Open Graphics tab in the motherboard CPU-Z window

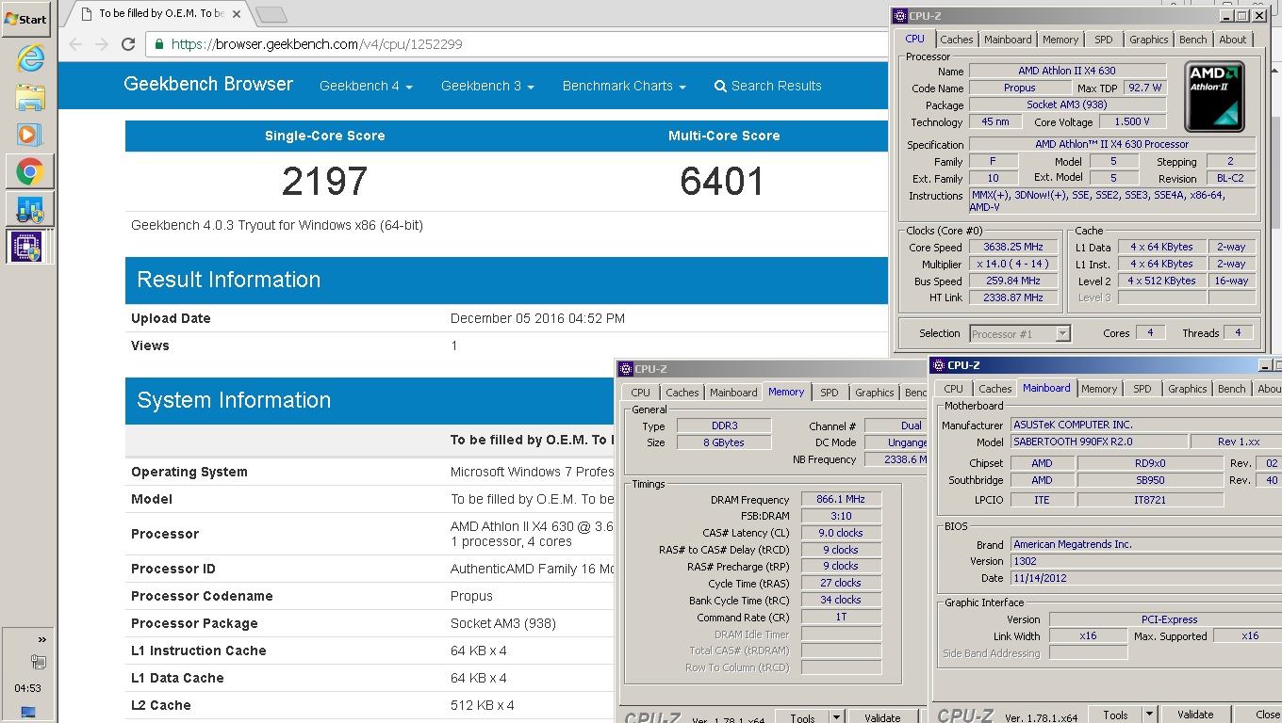pyautogui.click(x=1188, y=389)
